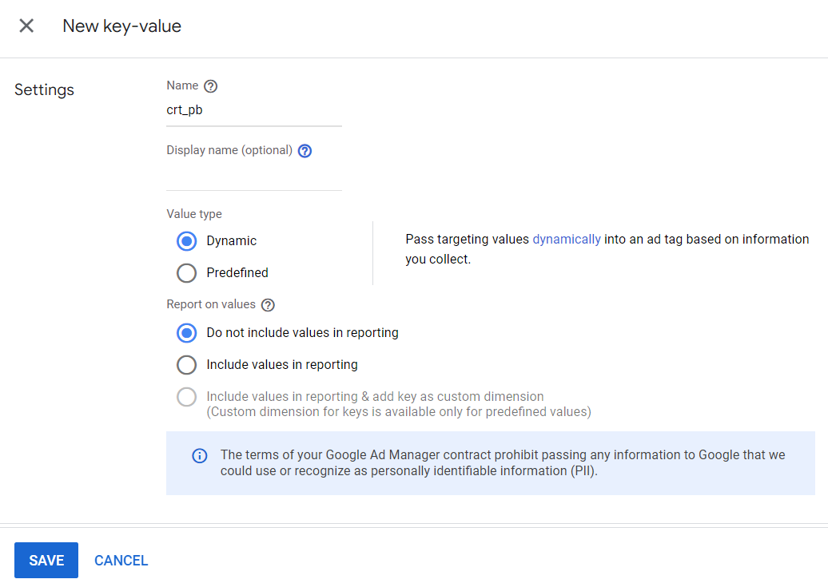Click the Pass targeting values description

click(607, 249)
